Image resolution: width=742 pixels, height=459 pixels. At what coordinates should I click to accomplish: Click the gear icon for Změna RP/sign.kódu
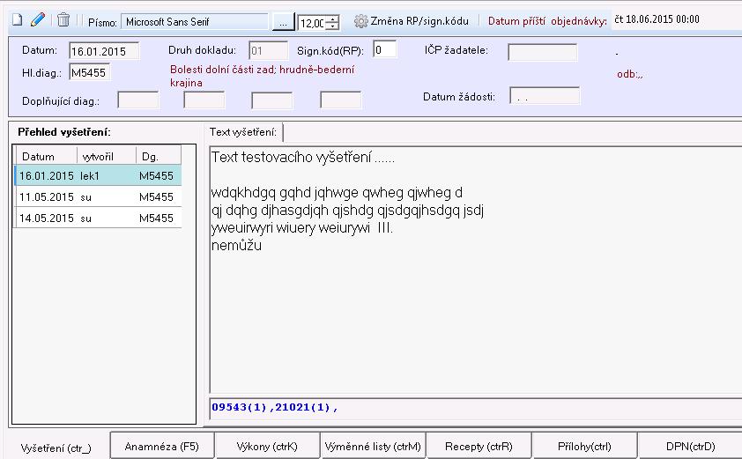point(360,21)
